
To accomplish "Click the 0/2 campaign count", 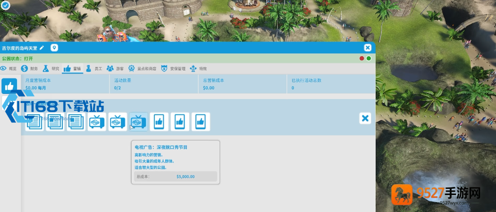I will (118, 88).
